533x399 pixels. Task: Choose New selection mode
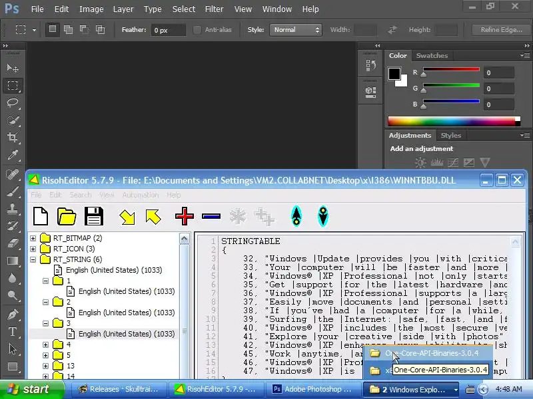click(x=53, y=30)
